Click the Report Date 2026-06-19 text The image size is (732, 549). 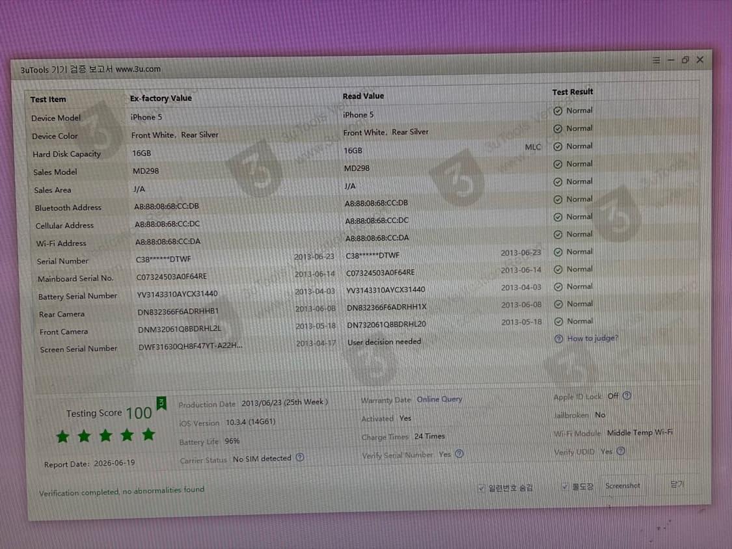89,464
